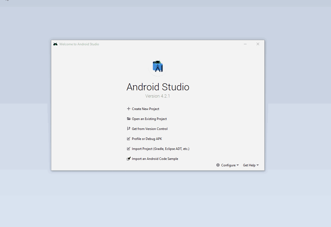Select the Get from Version Control text

[150, 129]
